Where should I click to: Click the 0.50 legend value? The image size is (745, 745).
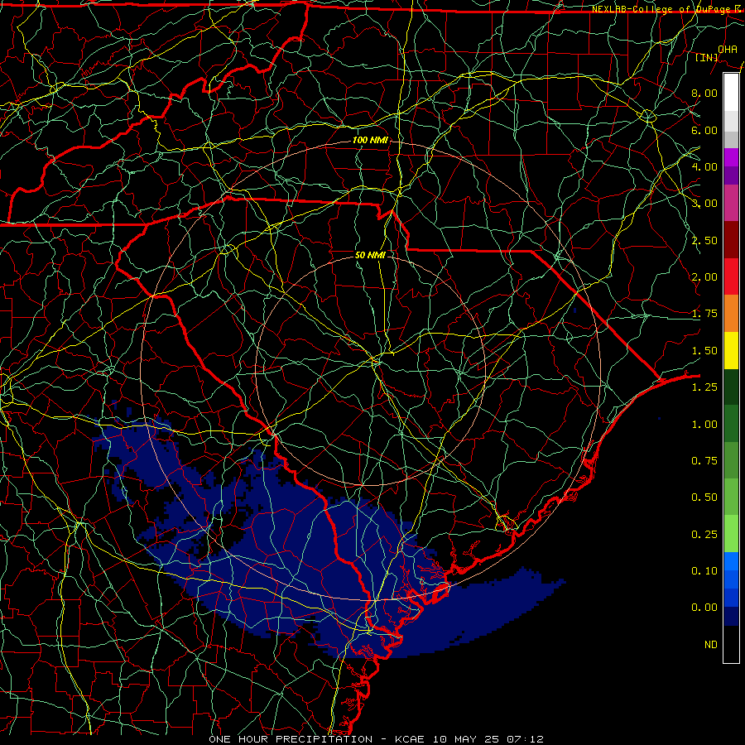pyautogui.click(x=704, y=497)
